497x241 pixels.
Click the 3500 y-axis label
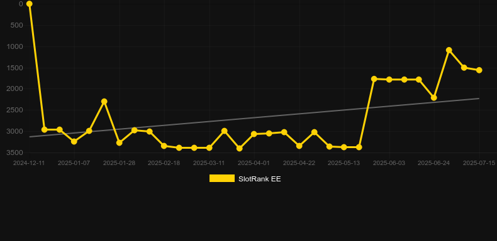[15, 153]
